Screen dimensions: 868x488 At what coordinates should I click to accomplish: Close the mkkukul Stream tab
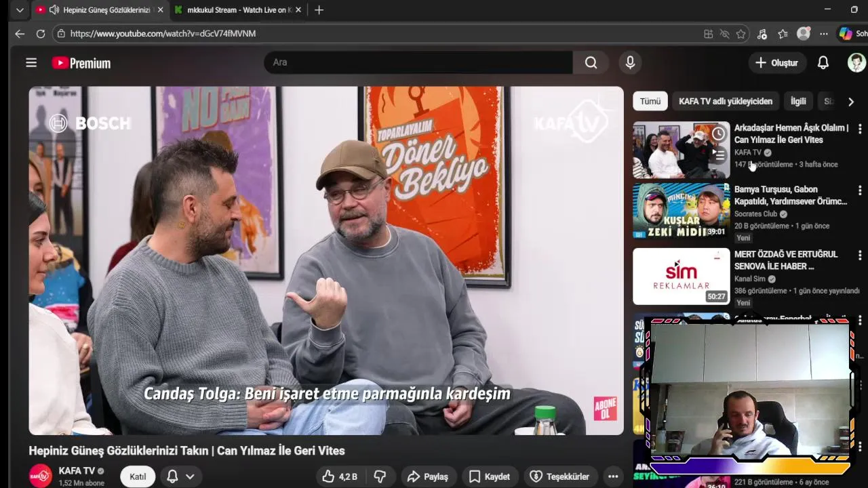tap(298, 9)
